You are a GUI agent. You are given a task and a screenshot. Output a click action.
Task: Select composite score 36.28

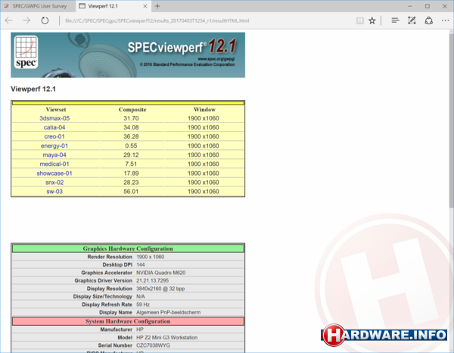point(131,136)
